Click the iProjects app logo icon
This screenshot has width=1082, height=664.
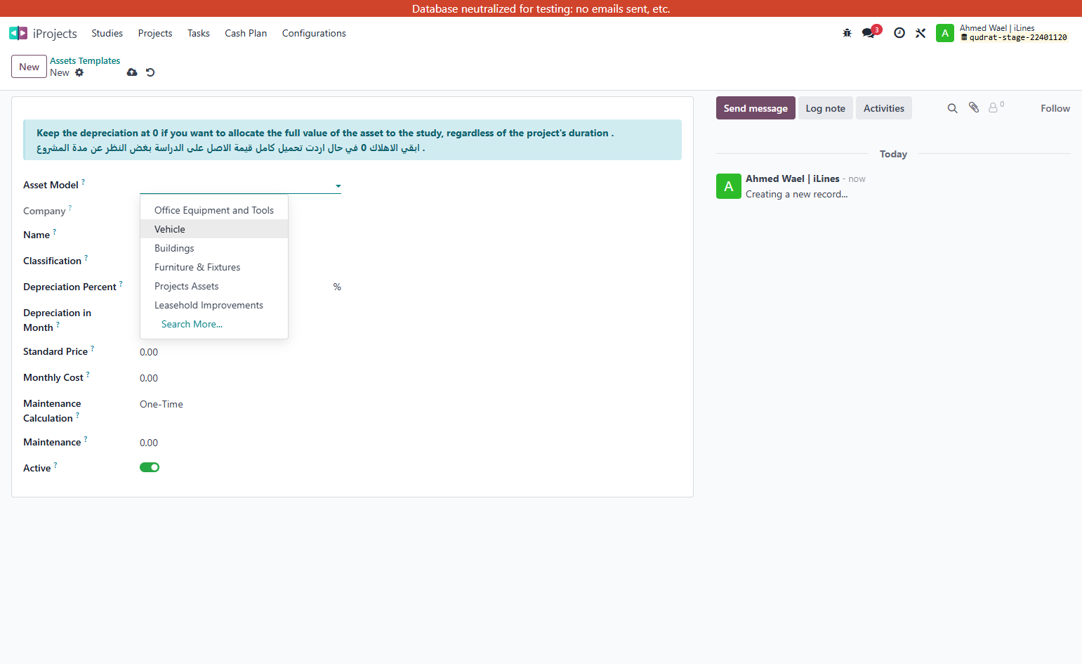[18, 33]
